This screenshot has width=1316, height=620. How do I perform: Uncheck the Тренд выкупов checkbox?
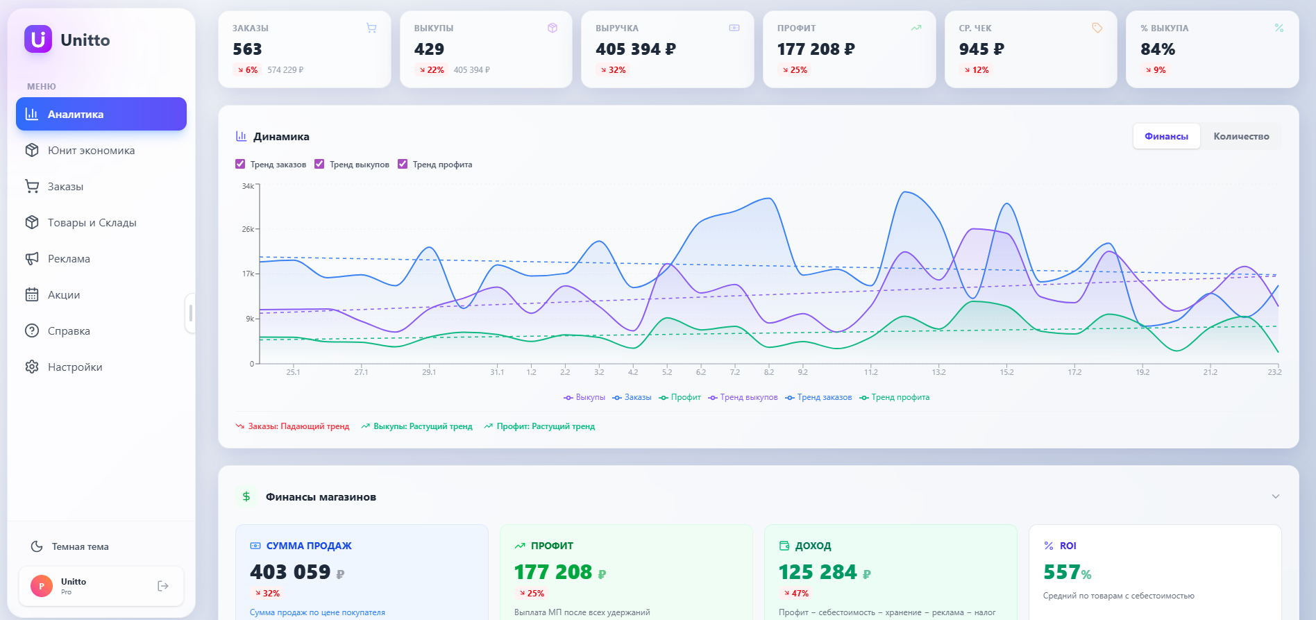[x=319, y=165]
